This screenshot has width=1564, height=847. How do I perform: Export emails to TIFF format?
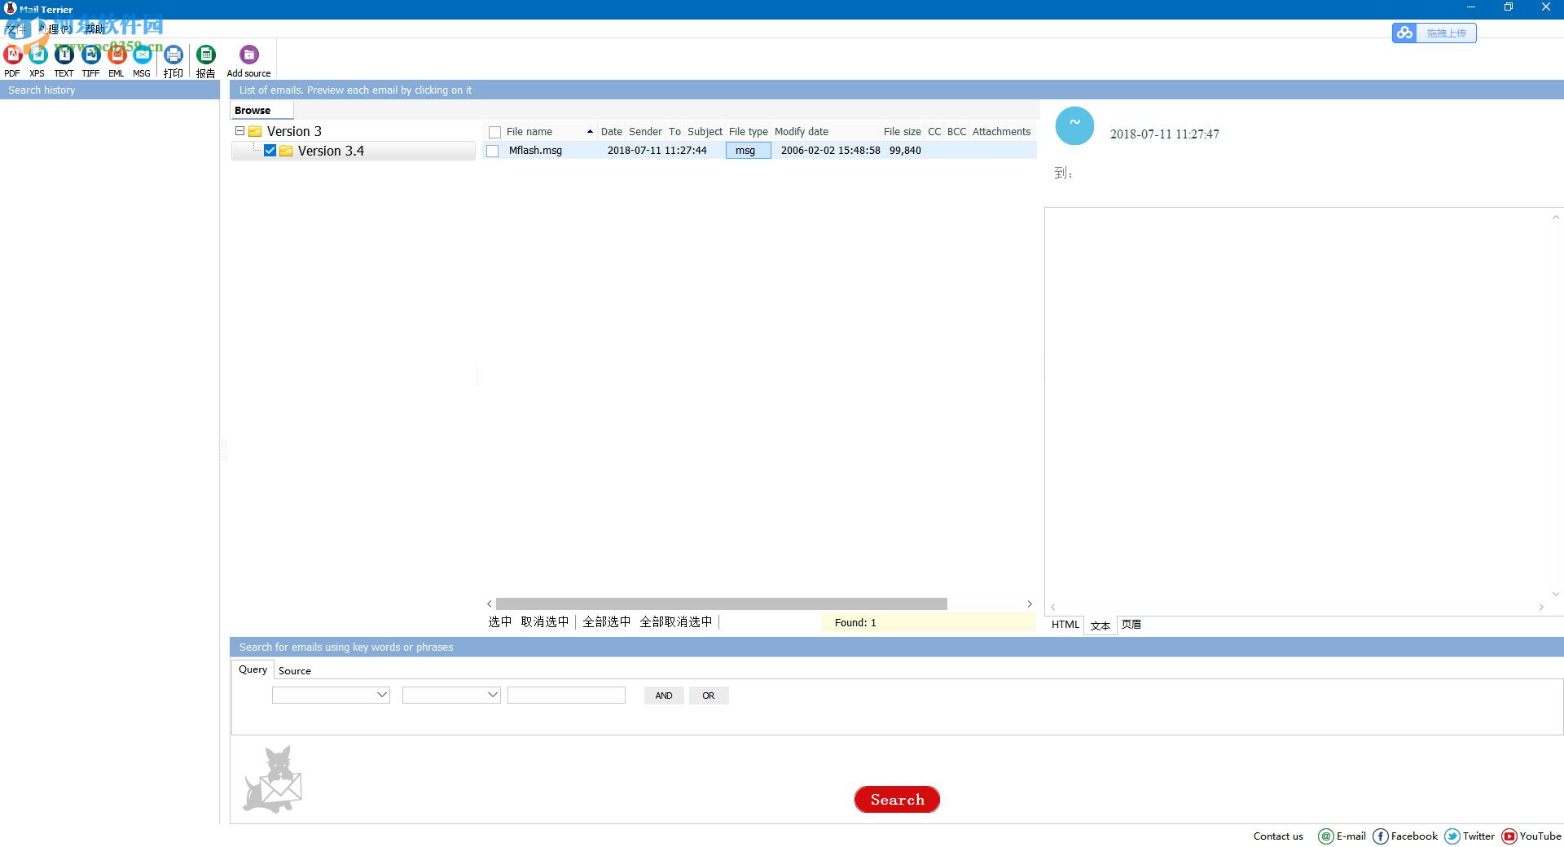[90, 60]
